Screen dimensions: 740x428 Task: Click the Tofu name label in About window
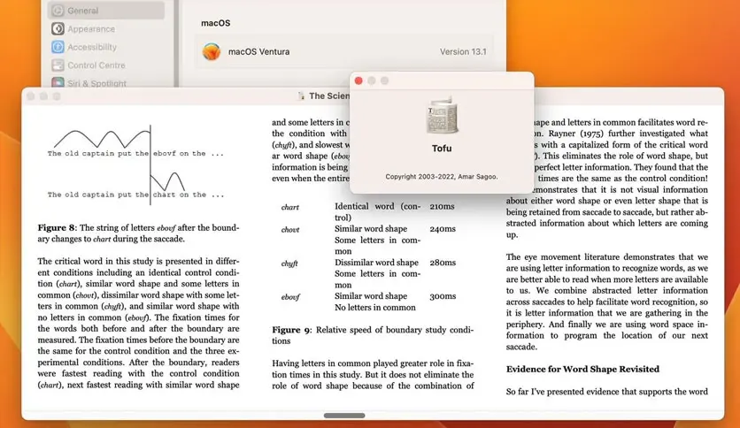pyautogui.click(x=441, y=149)
